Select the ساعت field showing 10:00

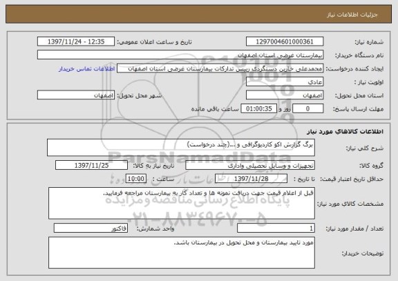136,179
